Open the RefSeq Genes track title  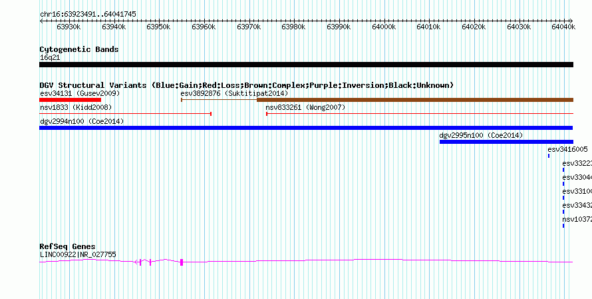pyautogui.click(x=68, y=247)
